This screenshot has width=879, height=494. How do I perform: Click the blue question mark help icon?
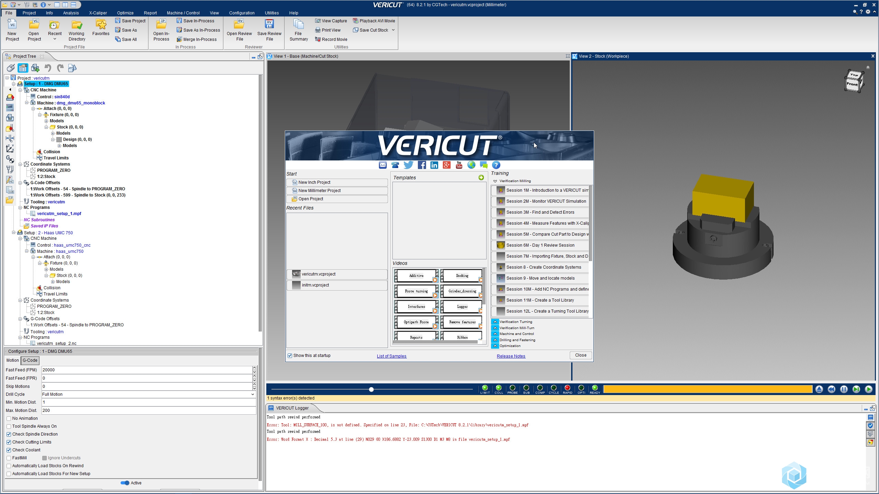pyautogui.click(x=496, y=165)
